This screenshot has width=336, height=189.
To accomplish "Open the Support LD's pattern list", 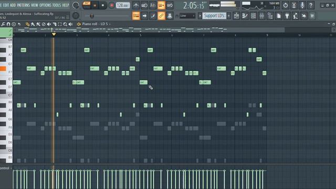I will (214, 16).
